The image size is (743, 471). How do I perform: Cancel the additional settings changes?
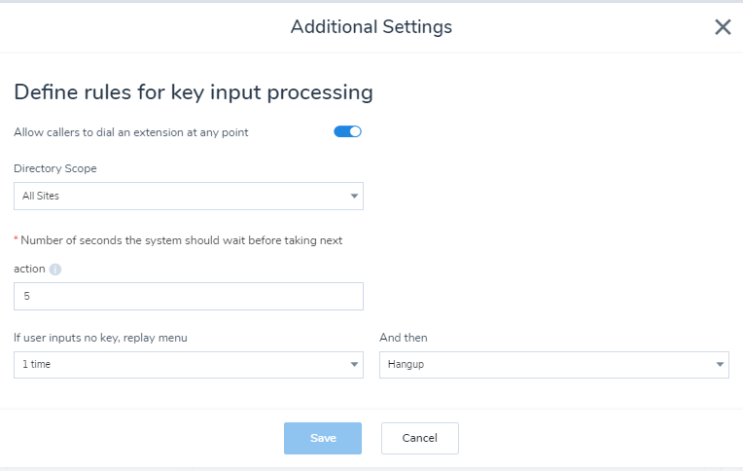pyautogui.click(x=420, y=438)
